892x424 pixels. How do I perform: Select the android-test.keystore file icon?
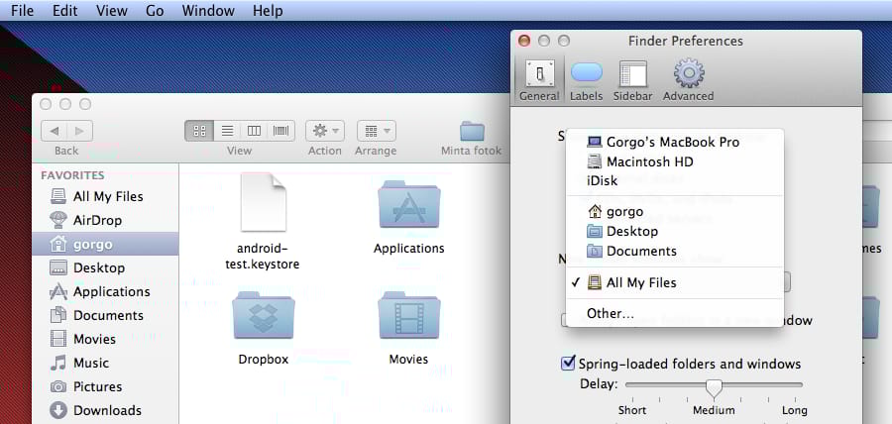(264, 202)
